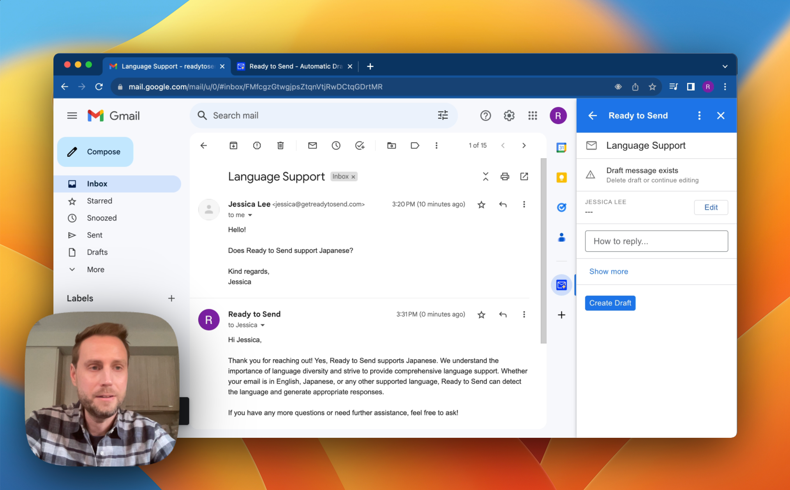Toggle the Ready to Send add-on icon
Screen dimensions: 790x490
point(561,285)
